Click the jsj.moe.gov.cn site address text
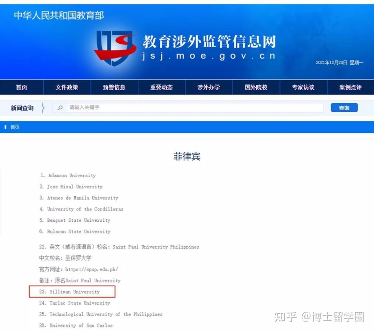The height and width of the screenshot is (332, 374). pyautogui.click(x=209, y=56)
